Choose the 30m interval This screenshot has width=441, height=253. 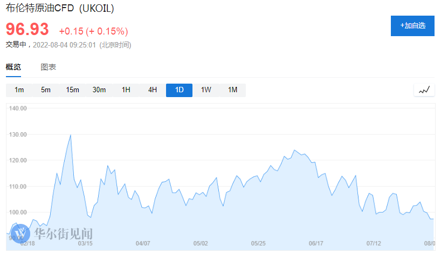[99, 90]
